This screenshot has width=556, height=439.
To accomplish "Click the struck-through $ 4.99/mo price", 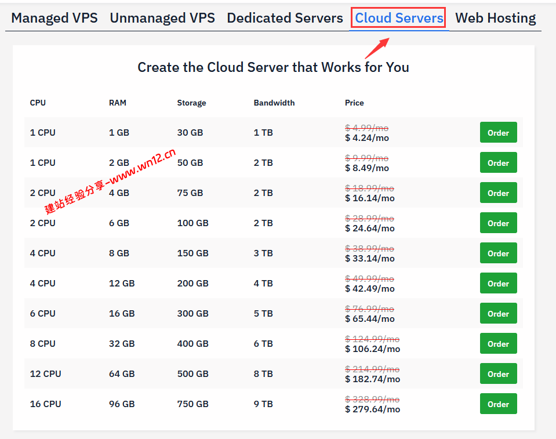I will (366, 128).
